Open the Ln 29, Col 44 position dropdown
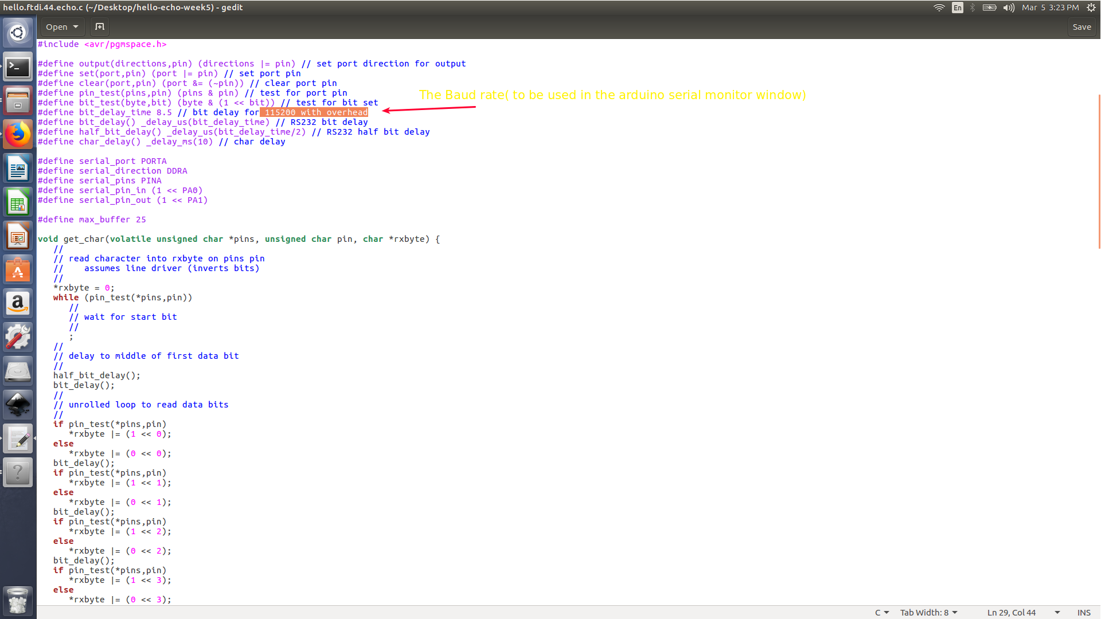1101x619 pixels. (x=1024, y=613)
